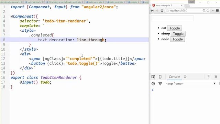
Task: Click the TodoItemRenderer class name
Action: point(59,77)
